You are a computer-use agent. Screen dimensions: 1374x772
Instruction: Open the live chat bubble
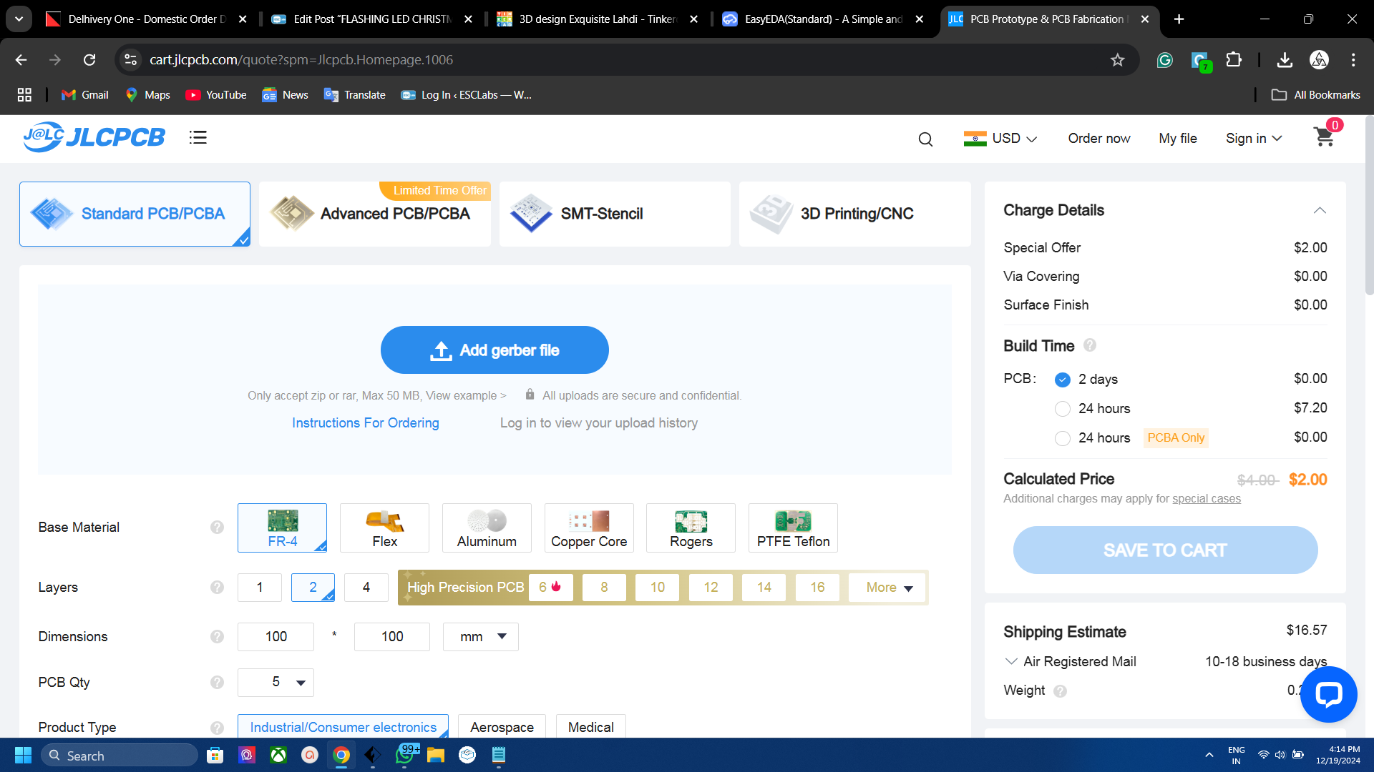pos(1328,694)
